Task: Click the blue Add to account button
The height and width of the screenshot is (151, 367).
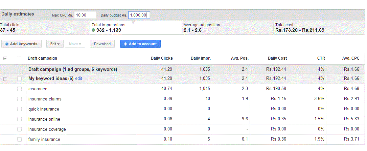Action: click(140, 44)
